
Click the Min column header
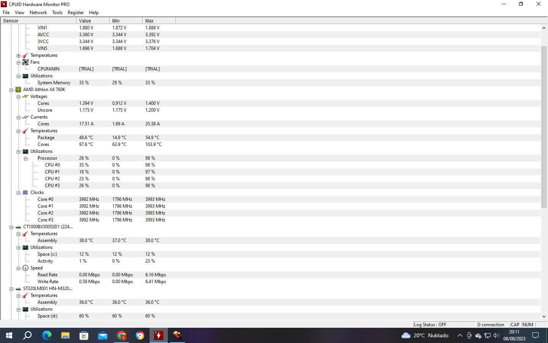coord(126,21)
